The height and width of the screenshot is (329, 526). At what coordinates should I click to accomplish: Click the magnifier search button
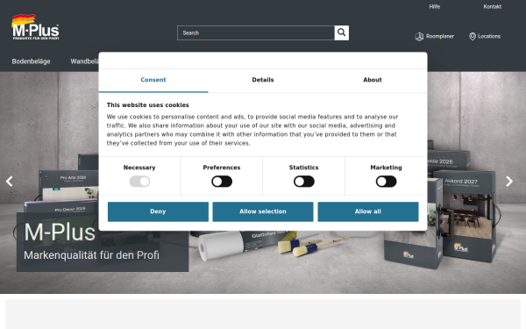pyautogui.click(x=342, y=32)
